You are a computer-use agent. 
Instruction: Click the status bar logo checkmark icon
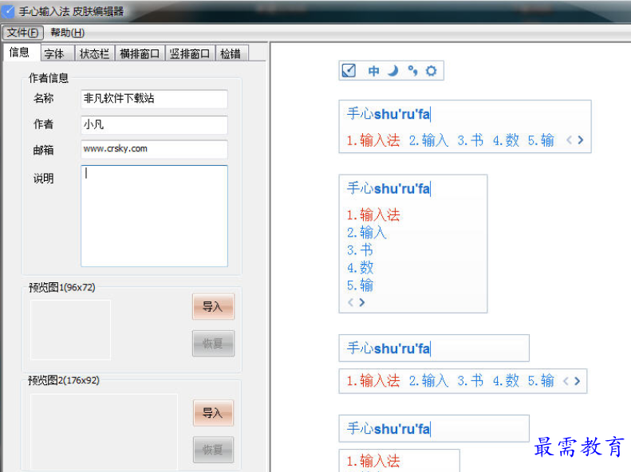[x=349, y=71]
